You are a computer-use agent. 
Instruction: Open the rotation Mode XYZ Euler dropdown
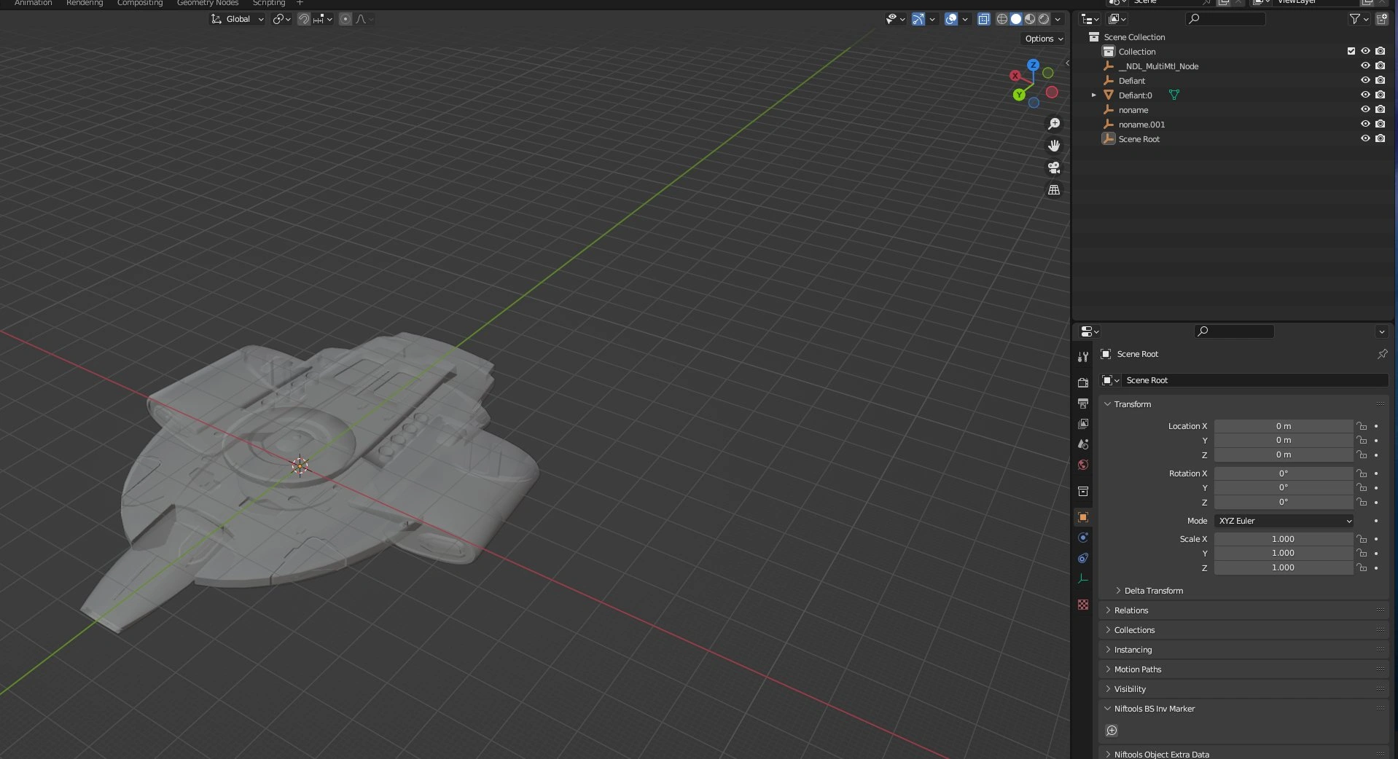tap(1284, 521)
